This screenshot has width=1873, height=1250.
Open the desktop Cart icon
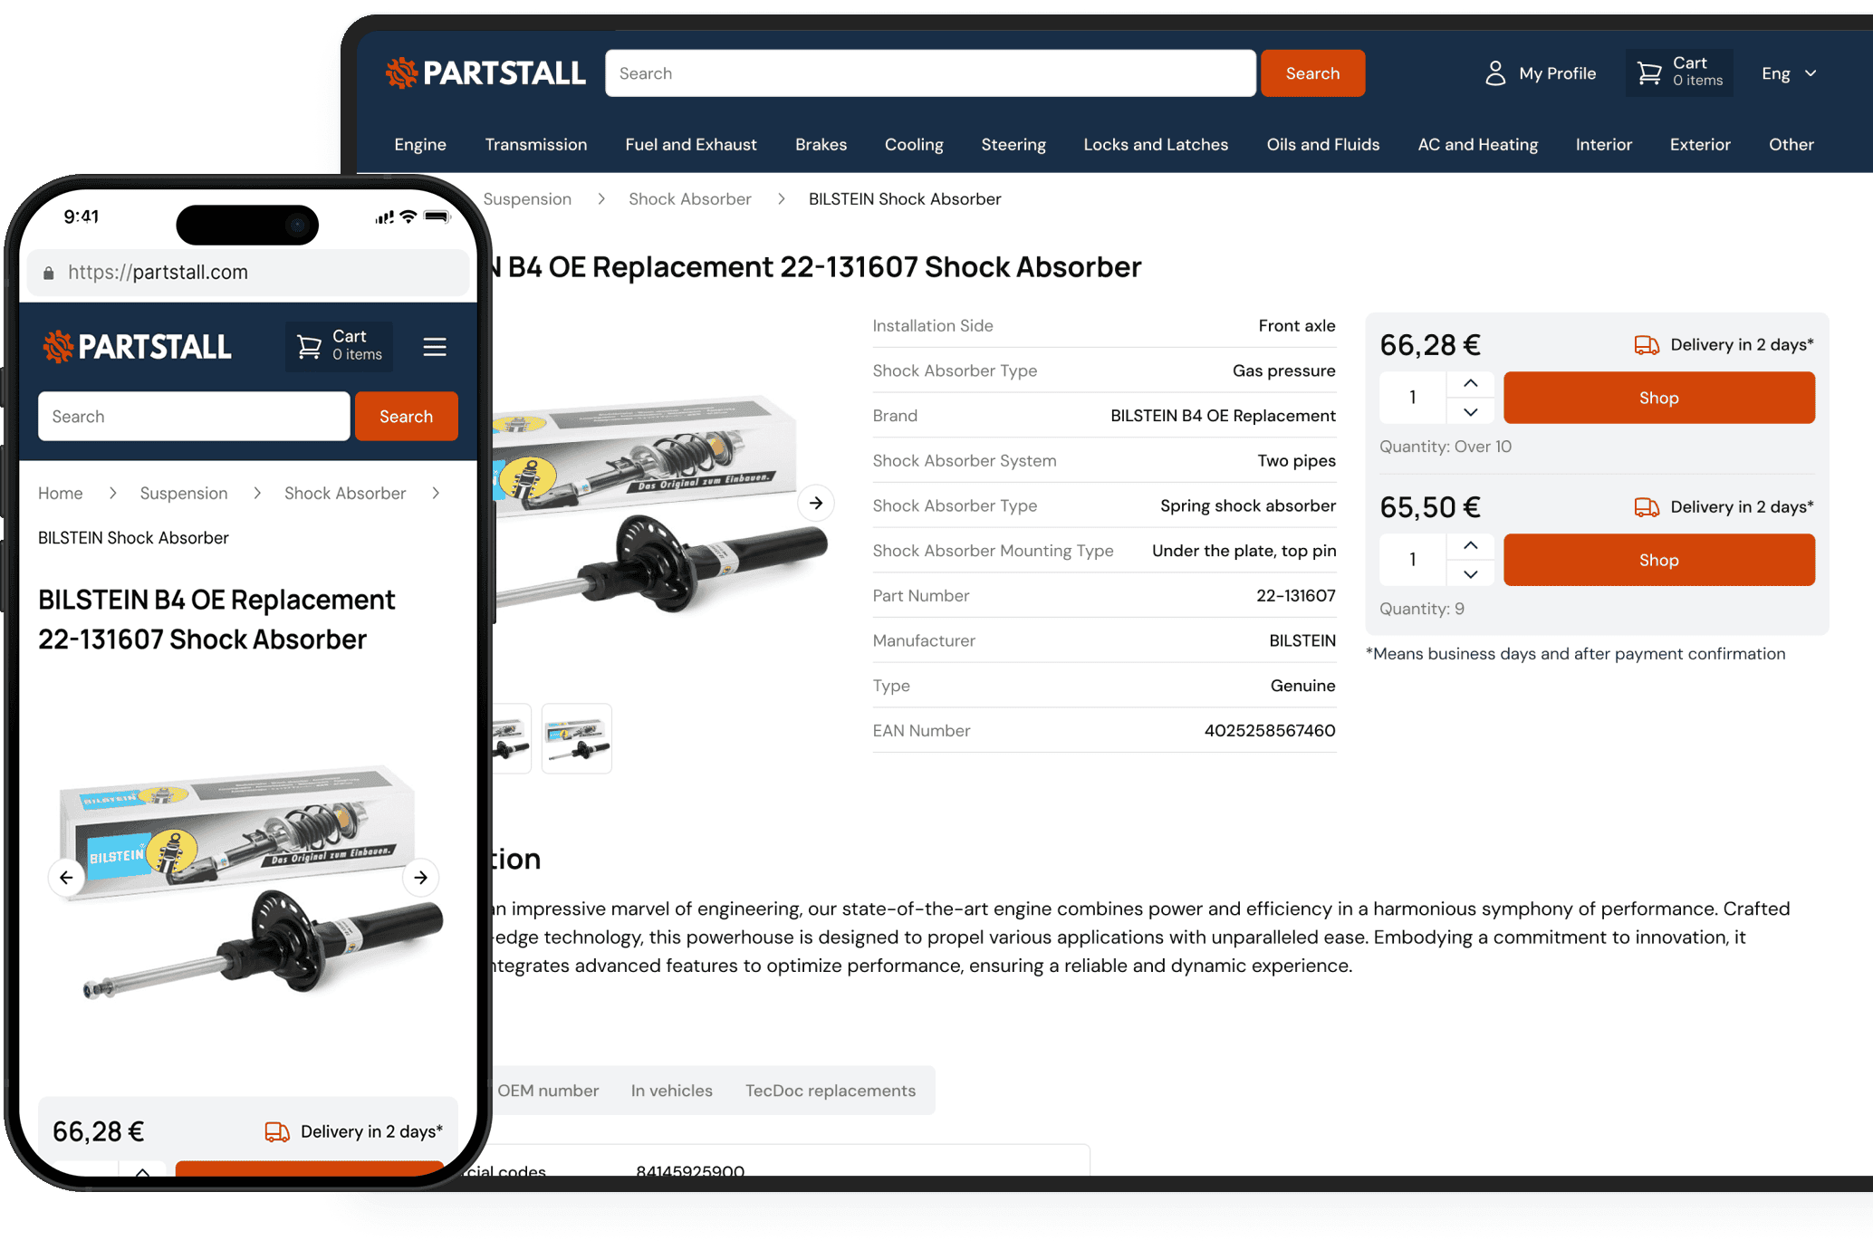(1649, 73)
